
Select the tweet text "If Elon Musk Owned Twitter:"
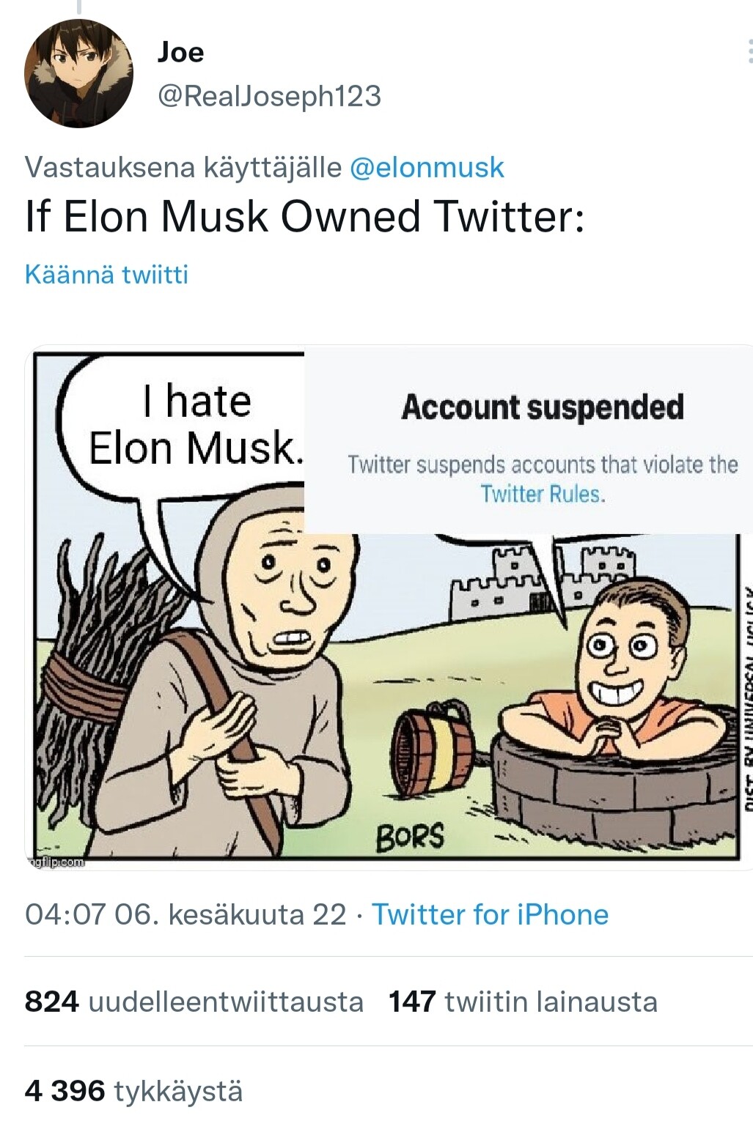coord(304,217)
